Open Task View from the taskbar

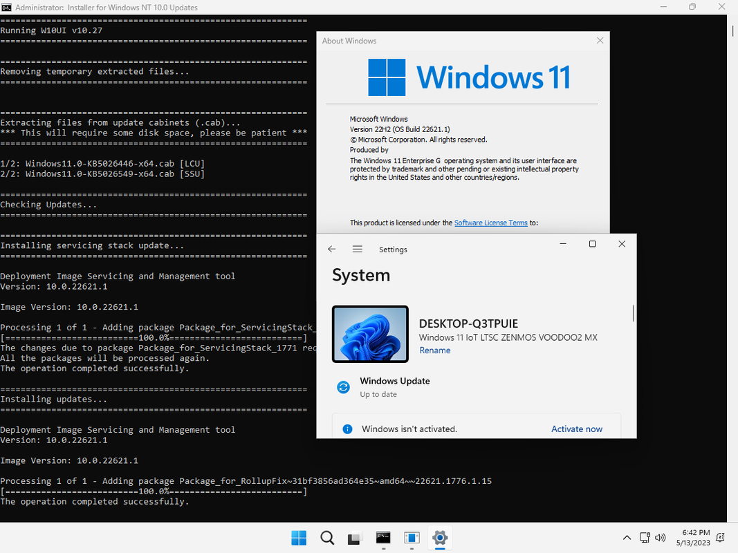pyautogui.click(x=355, y=538)
